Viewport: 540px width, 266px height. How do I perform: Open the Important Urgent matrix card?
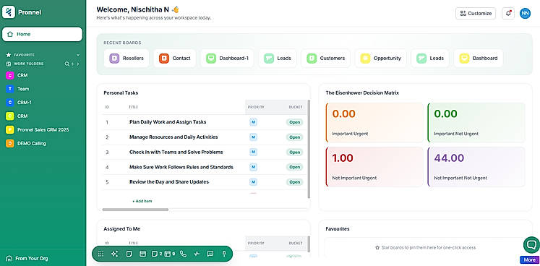(x=374, y=122)
